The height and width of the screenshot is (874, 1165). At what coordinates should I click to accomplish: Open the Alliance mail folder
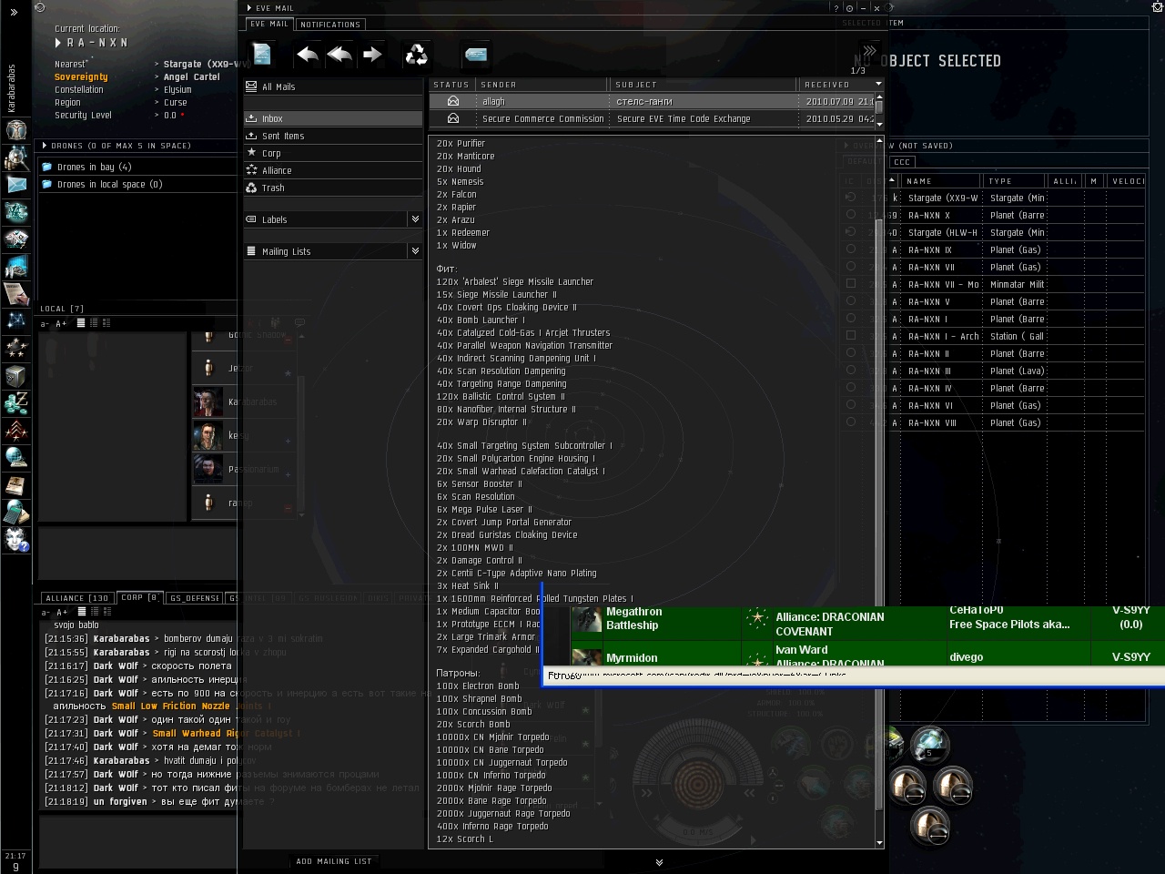tap(333, 170)
